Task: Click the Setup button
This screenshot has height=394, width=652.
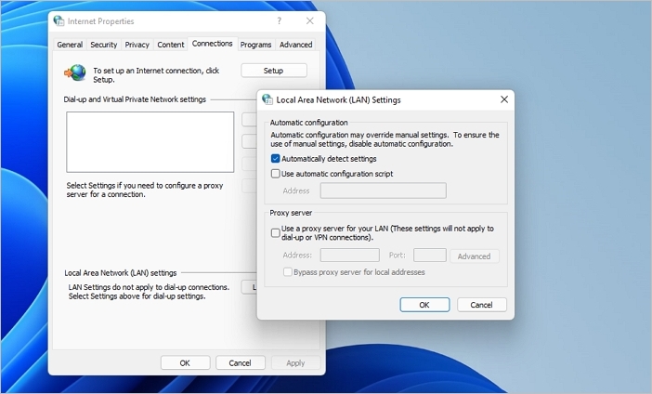Action: pos(274,71)
